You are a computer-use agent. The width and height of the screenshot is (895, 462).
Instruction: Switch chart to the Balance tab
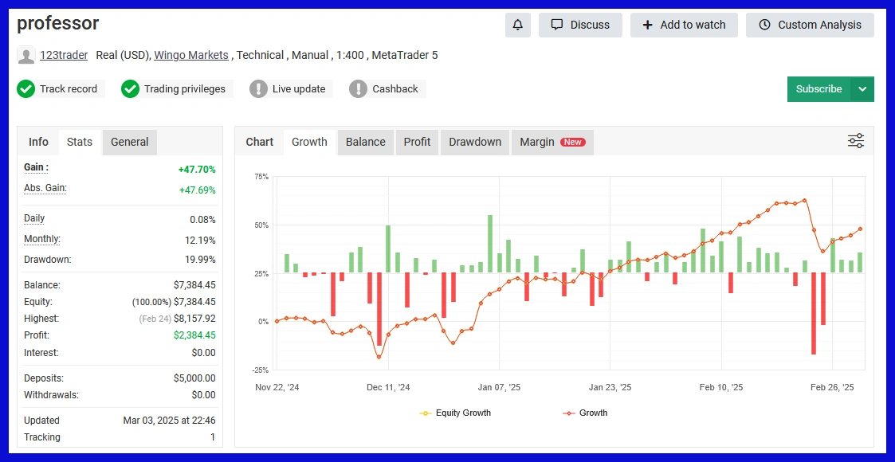[366, 142]
